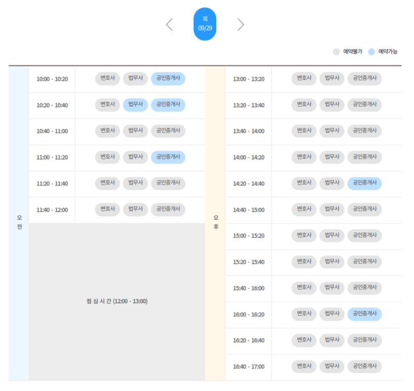Book 공인중개사 for 10:00 - 10:20
The width and height of the screenshot is (414, 391).
pos(168,79)
